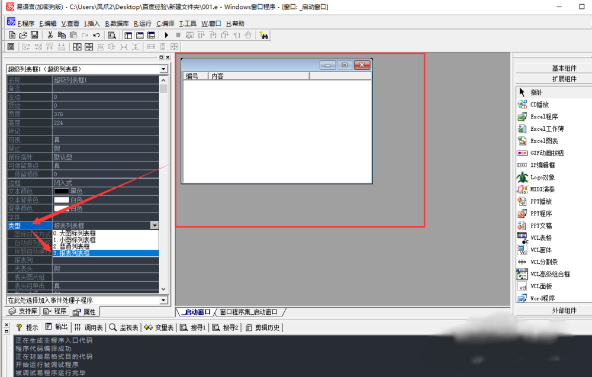The image size is (592, 377).
Task: Select the MIDI演奏 component
Action: click(x=542, y=189)
